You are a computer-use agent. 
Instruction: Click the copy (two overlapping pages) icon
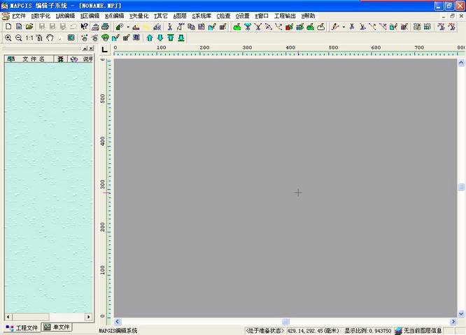[x=191, y=27]
